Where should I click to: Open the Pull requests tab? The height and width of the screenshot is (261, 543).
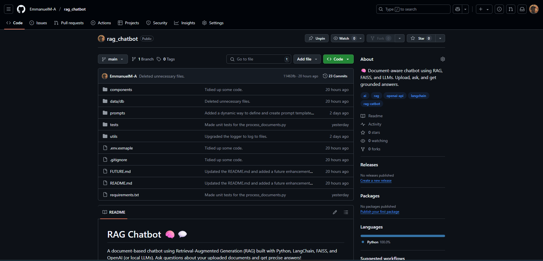tap(69, 23)
